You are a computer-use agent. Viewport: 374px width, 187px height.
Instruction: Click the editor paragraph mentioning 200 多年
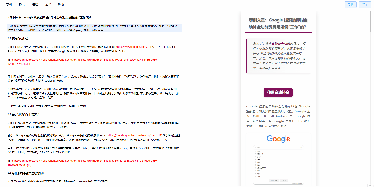click(93, 93)
